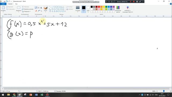
Task: Click the Select (Выделить) rectangle icon
Action: [19, 8]
